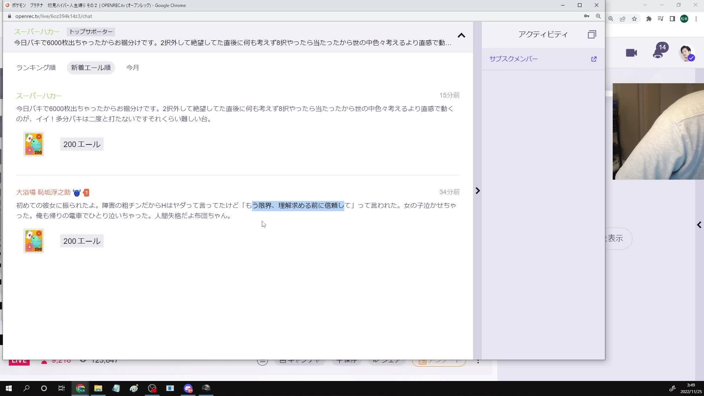
Task: Collapse the pinned comment with the chevron
Action: [x=462, y=35]
